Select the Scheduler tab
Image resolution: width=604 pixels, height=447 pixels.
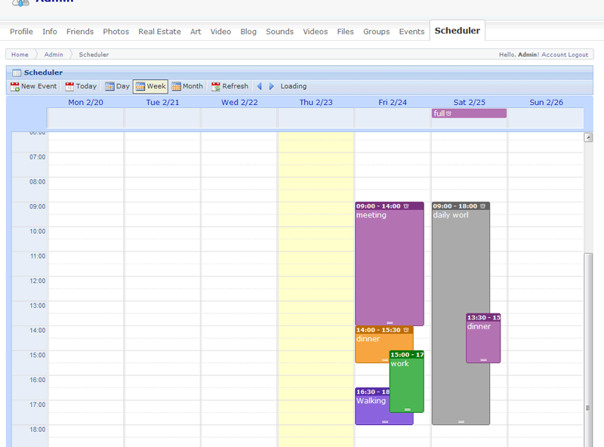coord(458,31)
